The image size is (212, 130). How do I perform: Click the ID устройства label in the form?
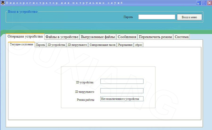(85, 82)
